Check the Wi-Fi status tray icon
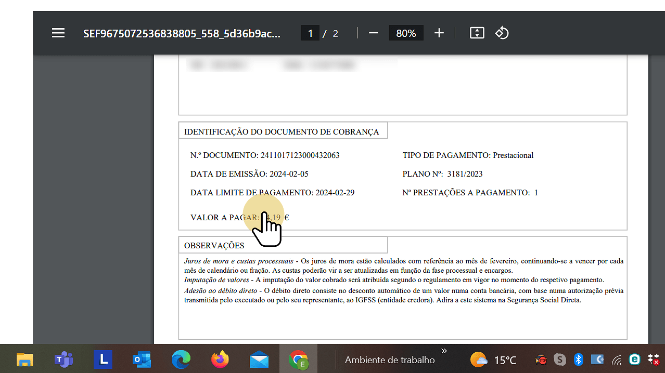Image resolution: width=665 pixels, height=373 pixels. click(x=617, y=359)
